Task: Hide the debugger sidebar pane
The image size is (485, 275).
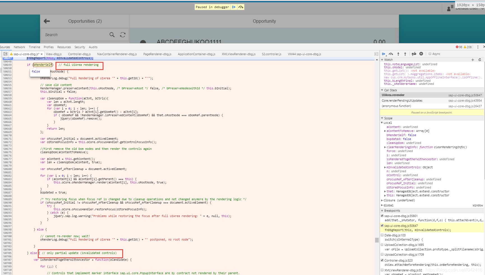Action: click(377, 54)
